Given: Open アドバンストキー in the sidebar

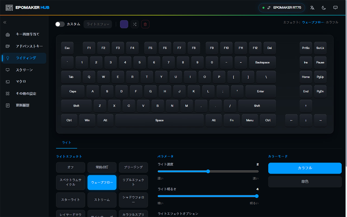Looking at the screenshot, I should (x=24, y=46).
